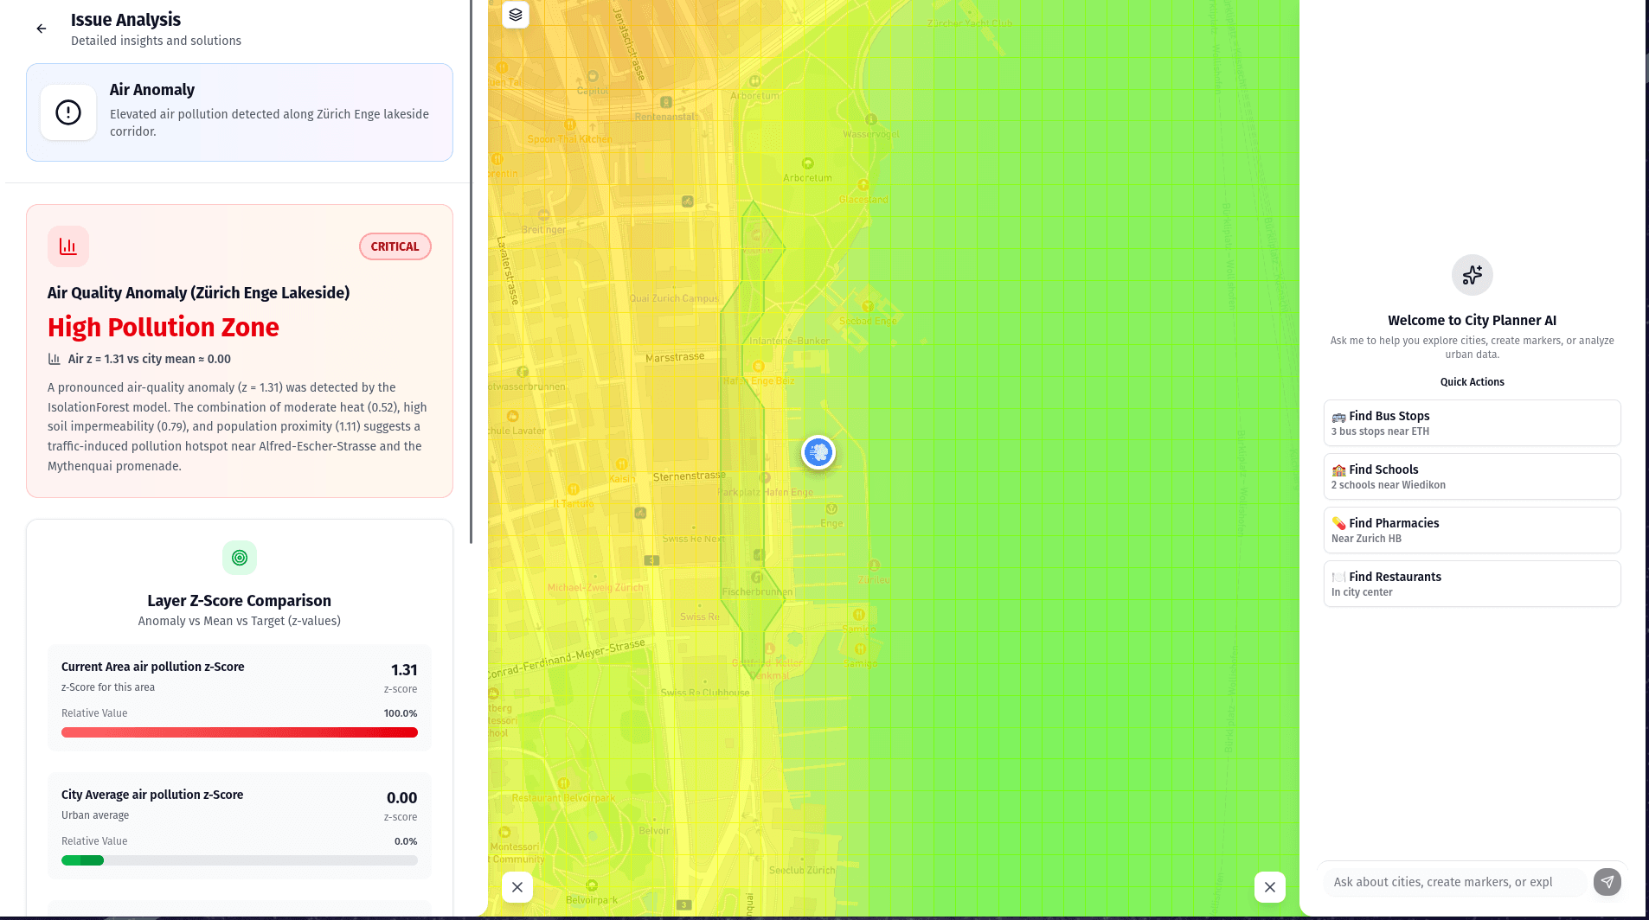Close the chat panel using bottom-right X
This screenshot has width=1649, height=920.
click(1269, 887)
